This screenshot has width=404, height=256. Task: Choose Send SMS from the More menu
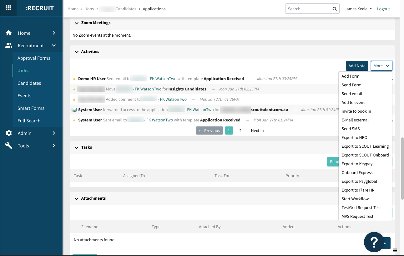350,129
